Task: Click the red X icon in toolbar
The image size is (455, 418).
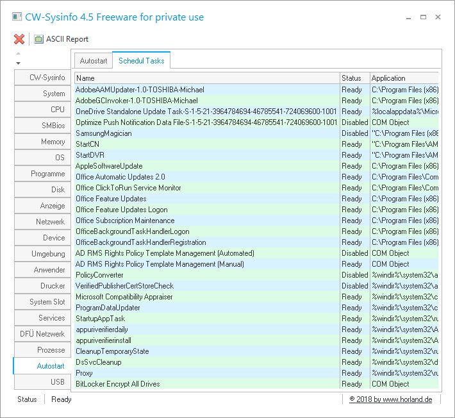Action: pyautogui.click(x=19, y=39)
